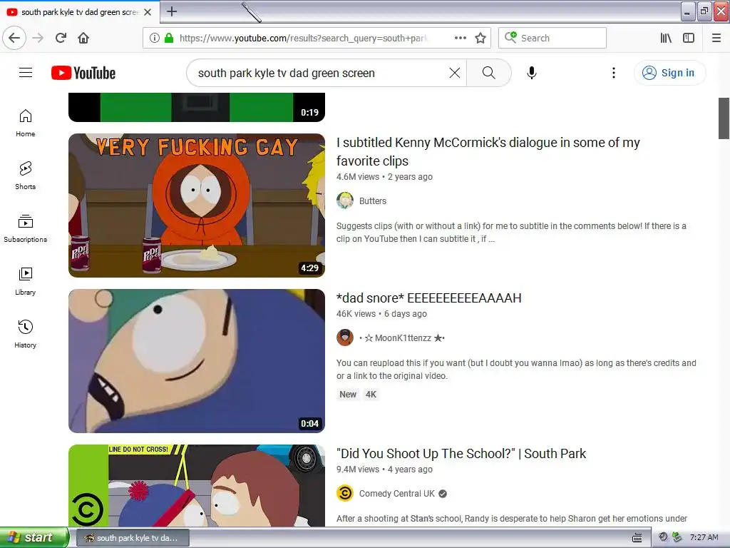Click the network computers tray icon
Viewport: 730px width, 548px height.
coord(677,537)
